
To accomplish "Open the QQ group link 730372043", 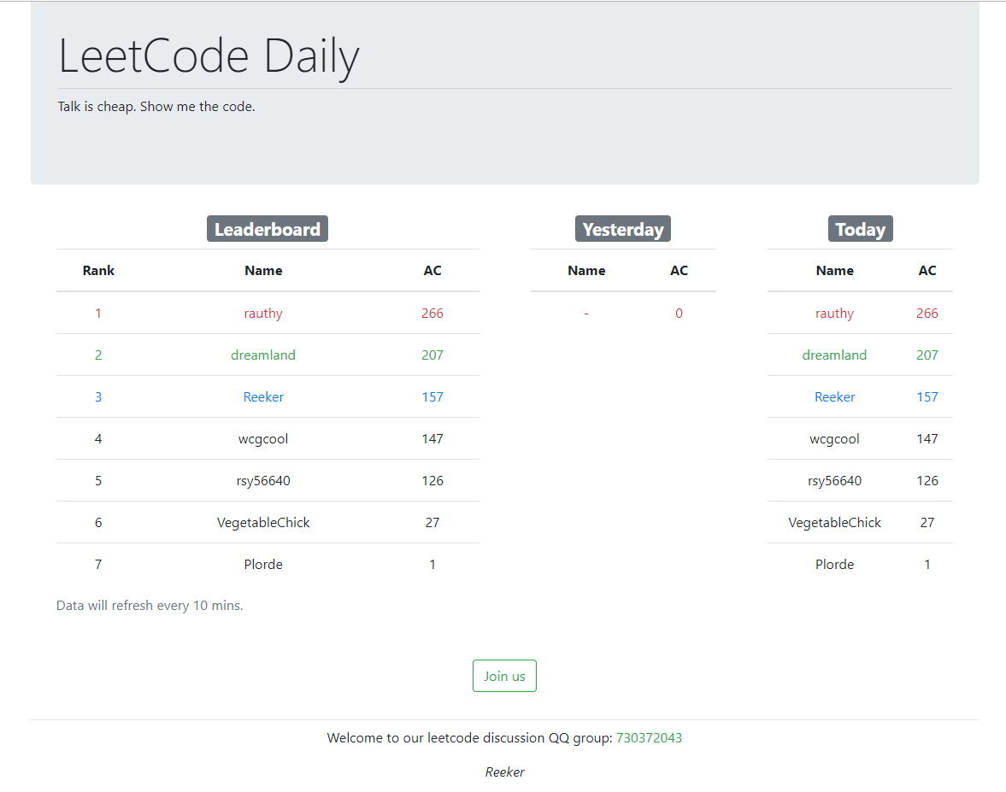I will (x=649, y=738).
